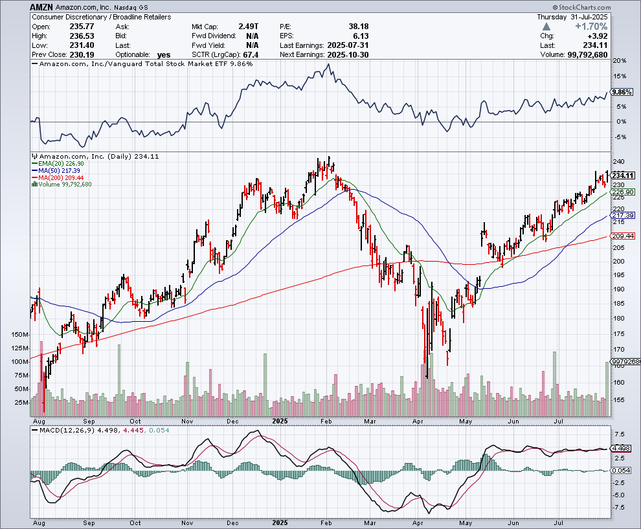Click the red 4.445 signal value in MACD legend
The image size is (641, 529).
click(133, 430)
